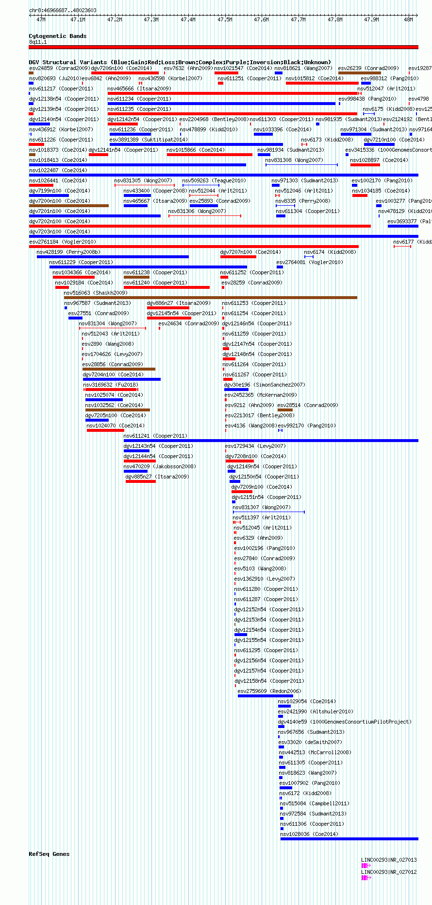Click the red bar under dgv7202n100 (Coe2014)
Viewport: 432px width, 905px height.
[x=200, y=226]
